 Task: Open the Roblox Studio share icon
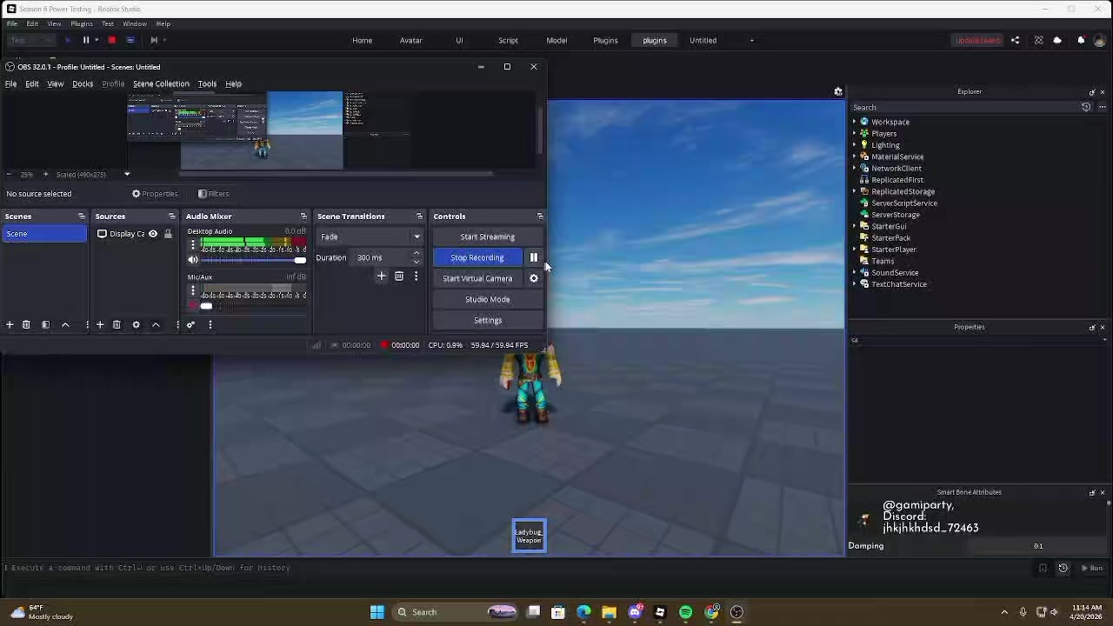[1015, 40]
